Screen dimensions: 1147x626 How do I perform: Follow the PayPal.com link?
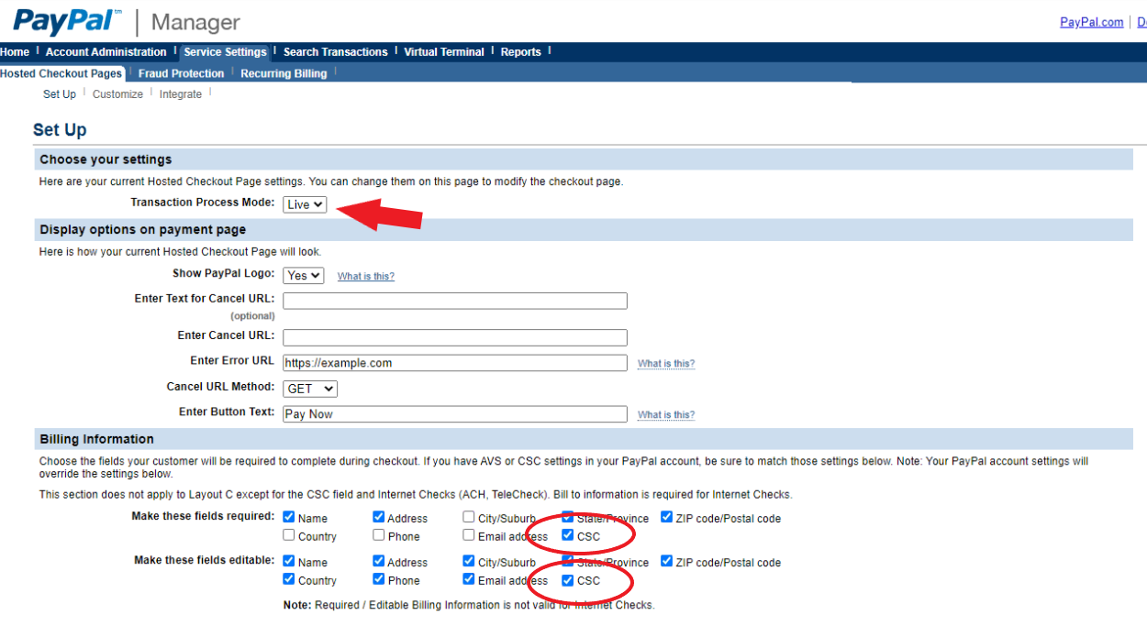pos(1092,22)
